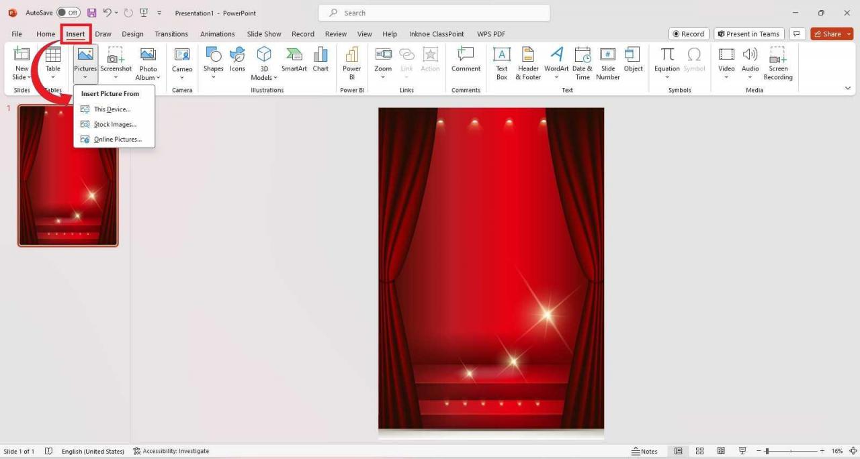The image size is (860, 459).
Task: Start Recording from the quick access area
Action: [x=688, y=34]
